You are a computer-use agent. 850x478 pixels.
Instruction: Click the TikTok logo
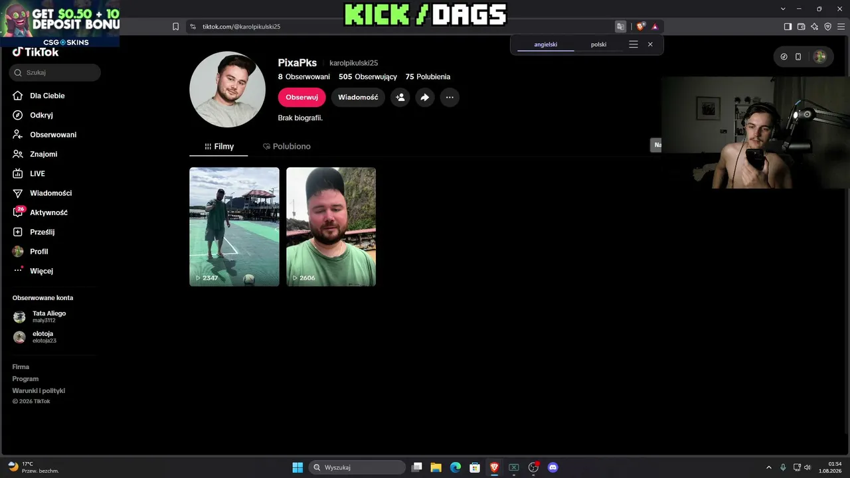(x=35, y=52)
